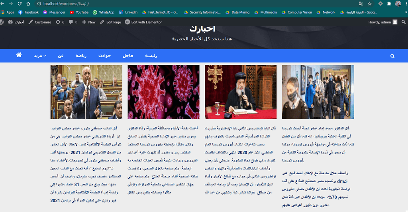Expand the مزيد dropdown menu
This screenshot has height=212, width=408.
pos(40,56)
